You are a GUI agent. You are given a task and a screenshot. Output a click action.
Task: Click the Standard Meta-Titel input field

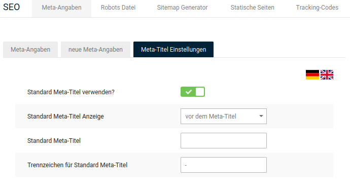pyautogui.click(x=223, y=140)
